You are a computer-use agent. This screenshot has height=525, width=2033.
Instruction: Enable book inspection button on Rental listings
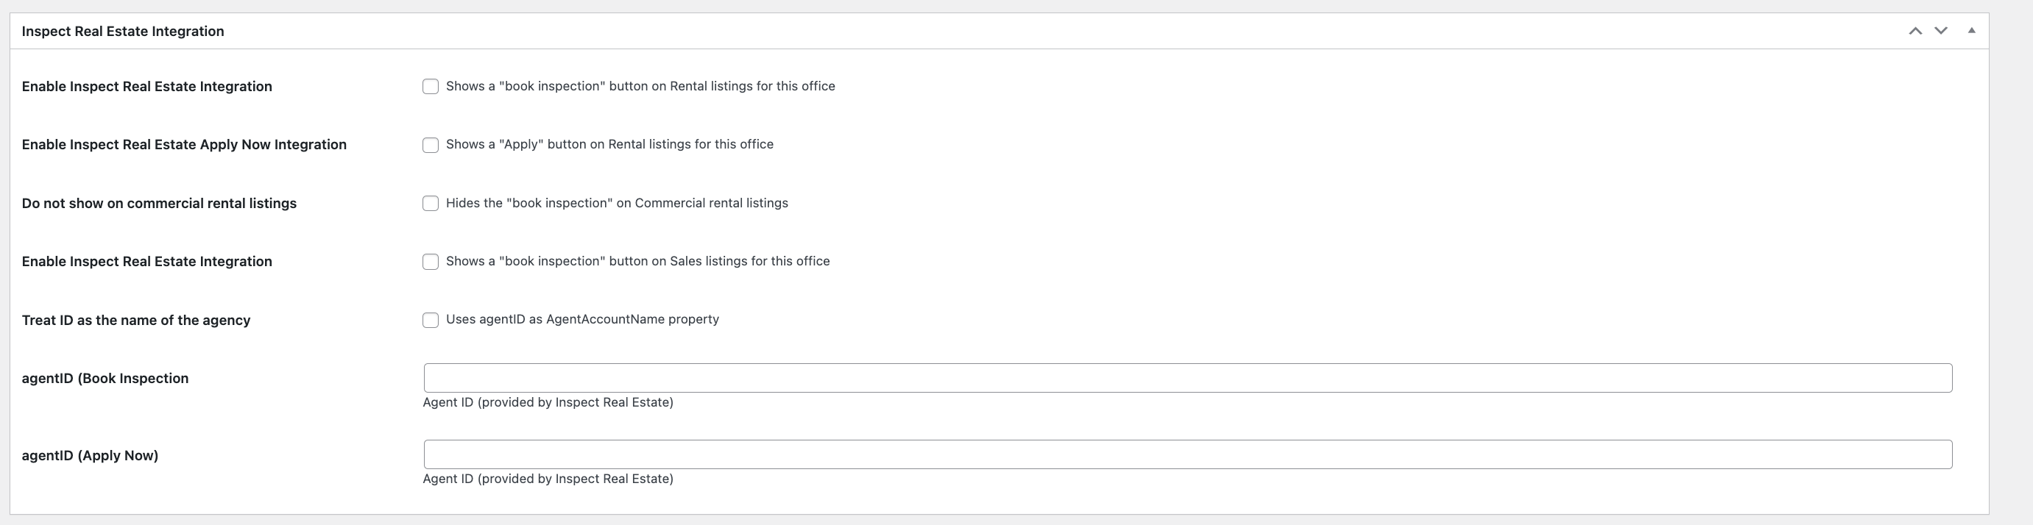[x=430, y=87]
